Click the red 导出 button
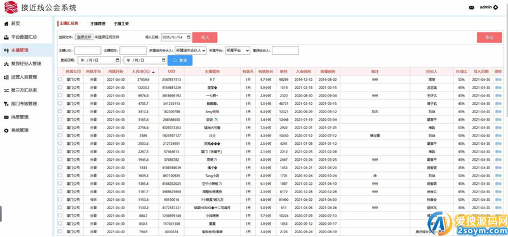 (489, 37)
